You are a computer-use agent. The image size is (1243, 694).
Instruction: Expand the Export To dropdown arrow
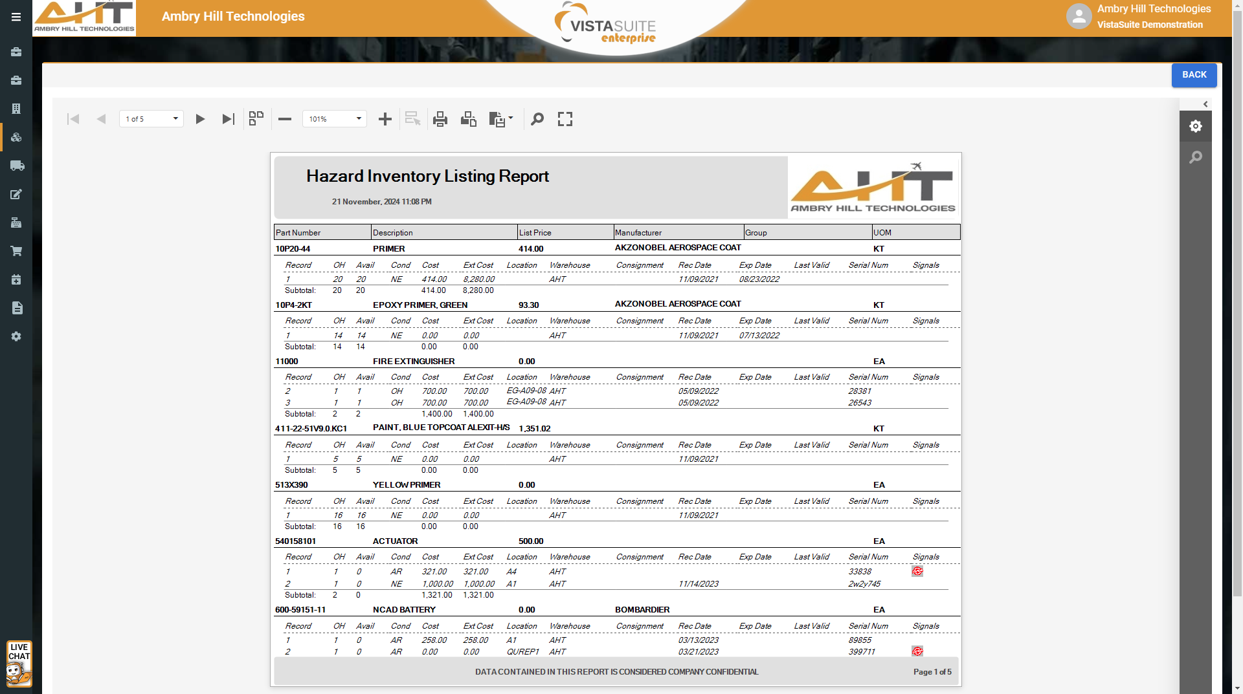pos(511,118)
